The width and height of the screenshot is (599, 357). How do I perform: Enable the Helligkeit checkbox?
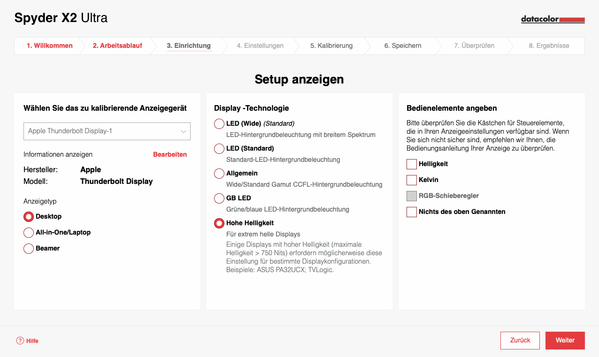[412, 164]
